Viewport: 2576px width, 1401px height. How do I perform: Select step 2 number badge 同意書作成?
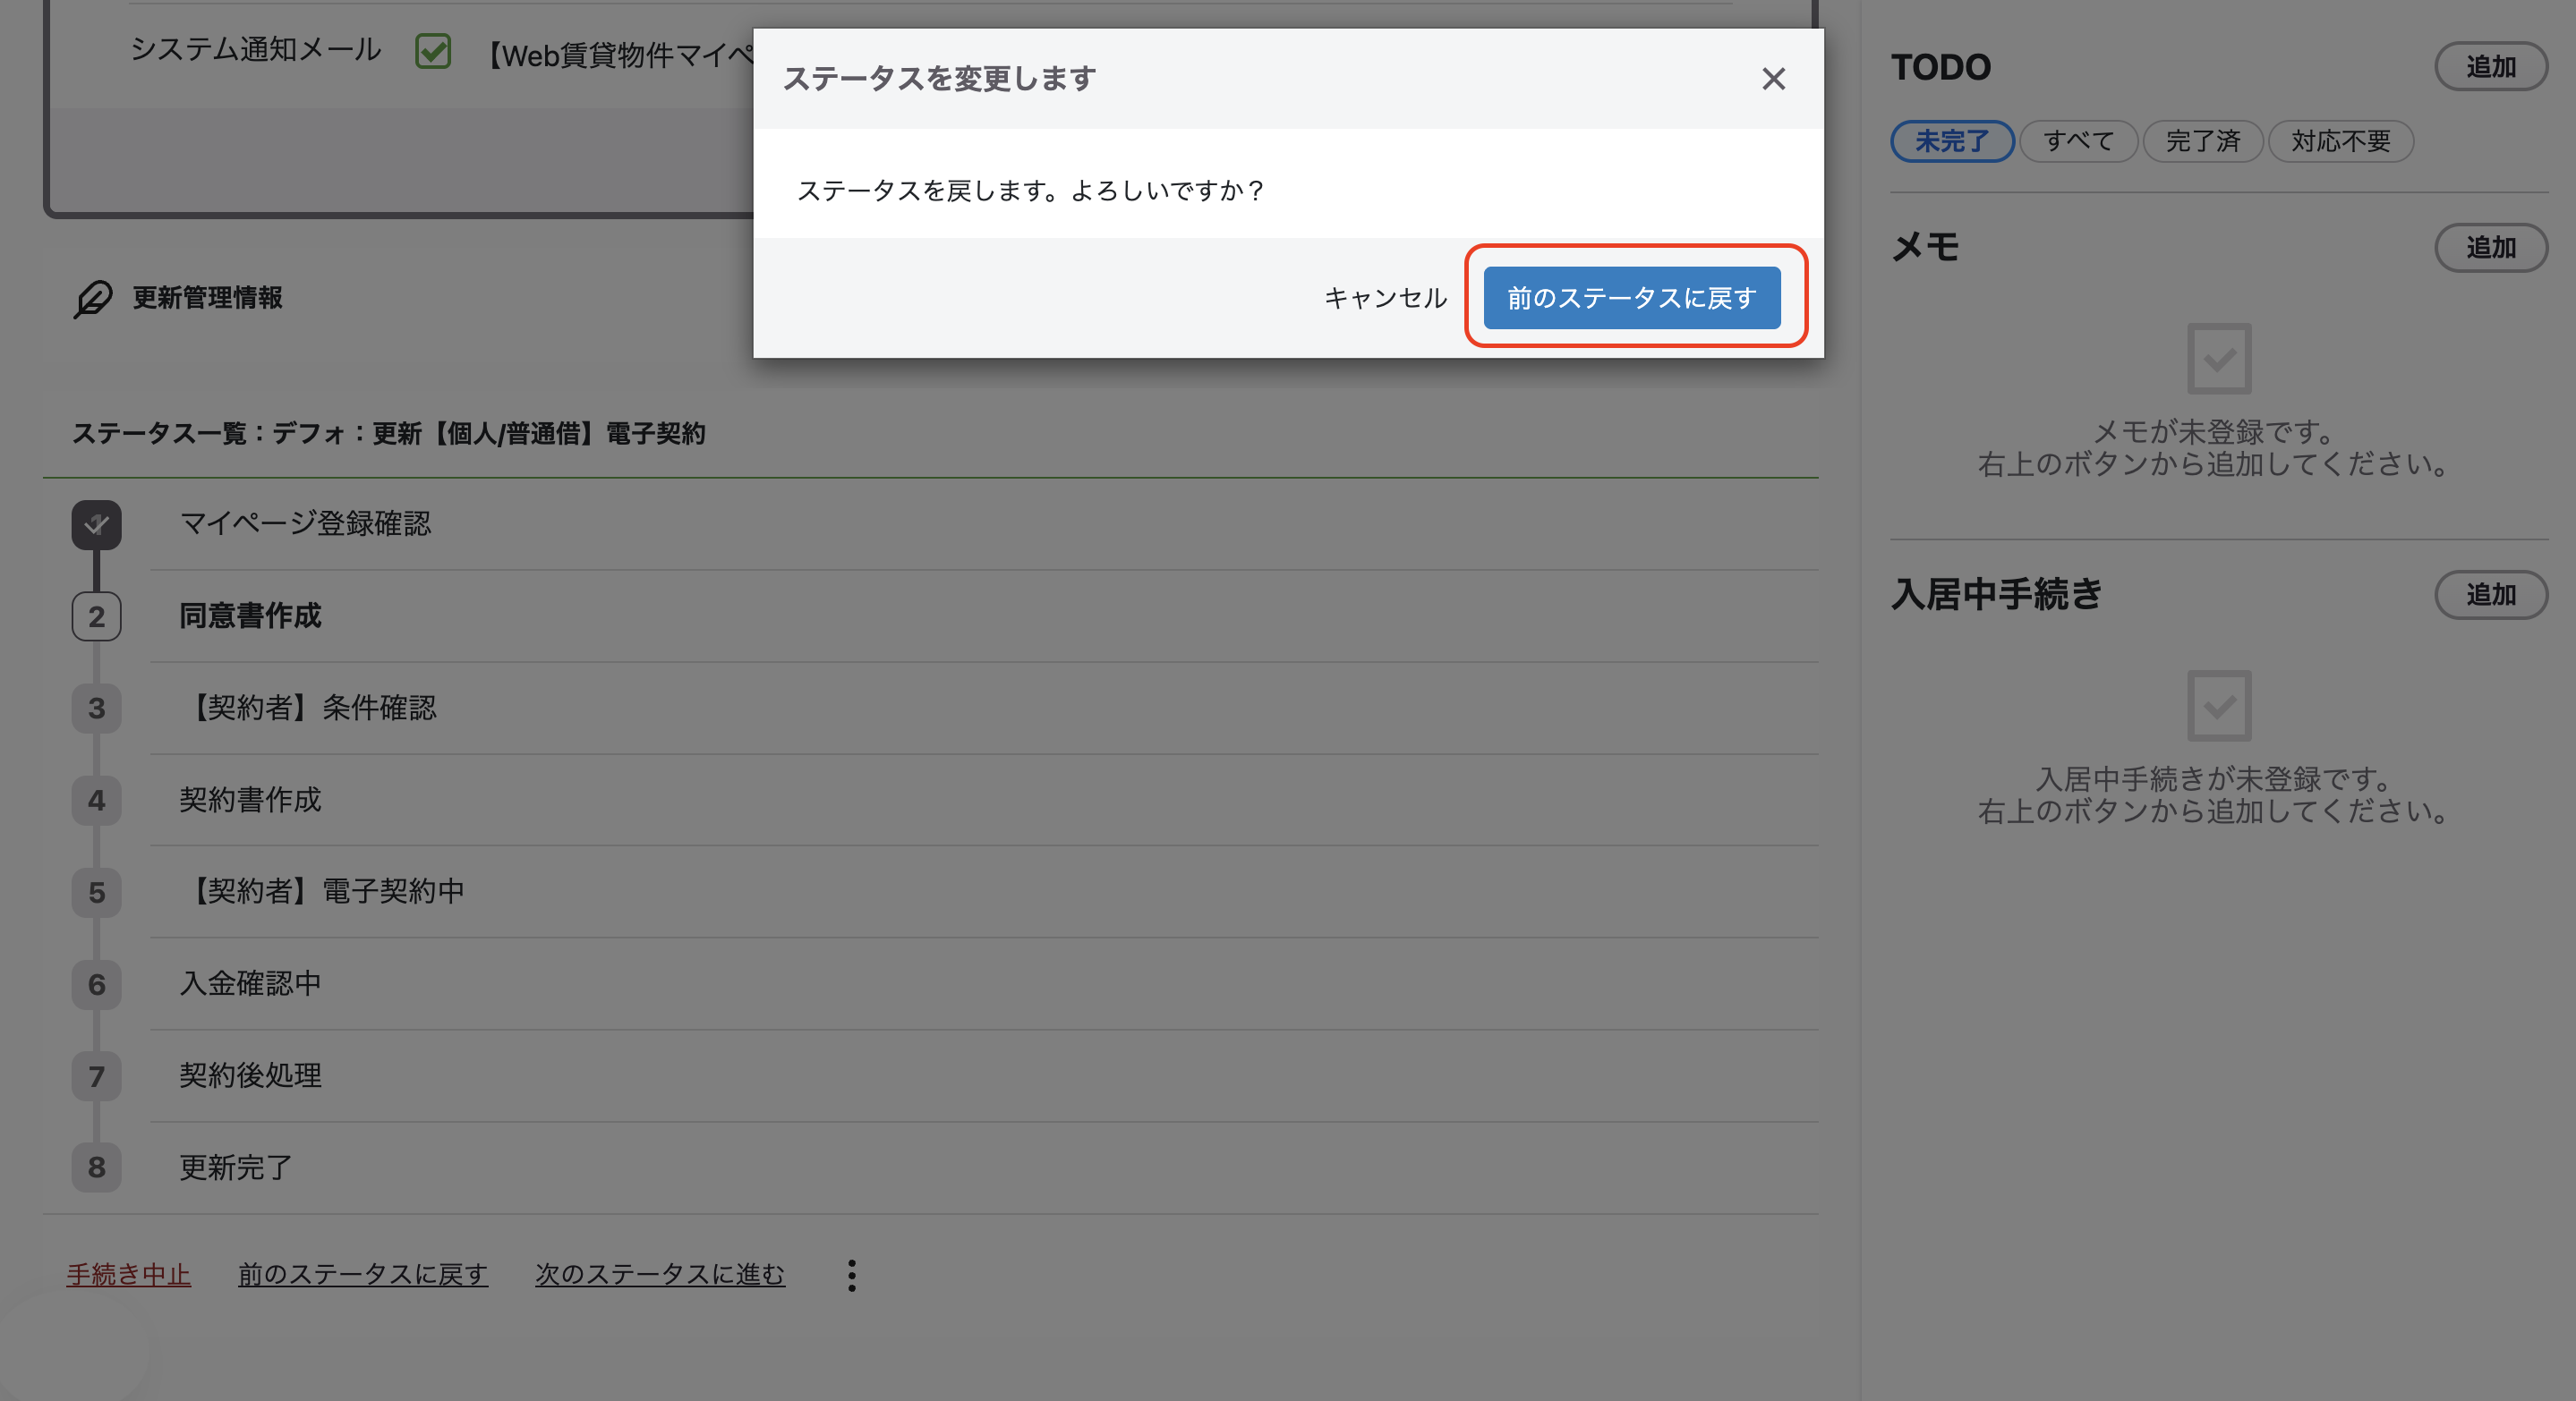point(96,616)
